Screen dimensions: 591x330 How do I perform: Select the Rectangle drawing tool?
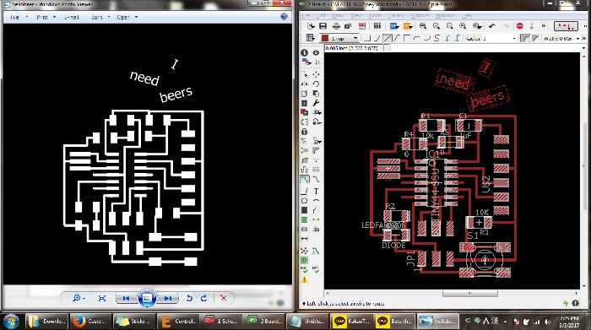coord(305,210)
